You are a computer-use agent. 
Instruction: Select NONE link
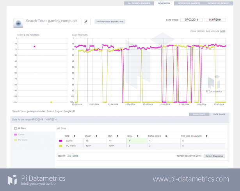point(75,156)
